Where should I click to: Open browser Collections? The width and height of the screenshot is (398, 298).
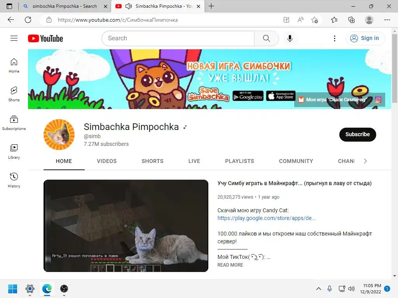(x=351, y=20)
